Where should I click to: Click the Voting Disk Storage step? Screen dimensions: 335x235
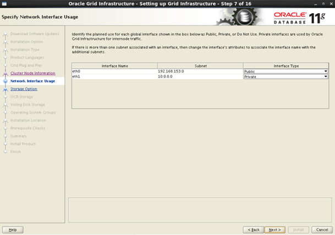28,105
